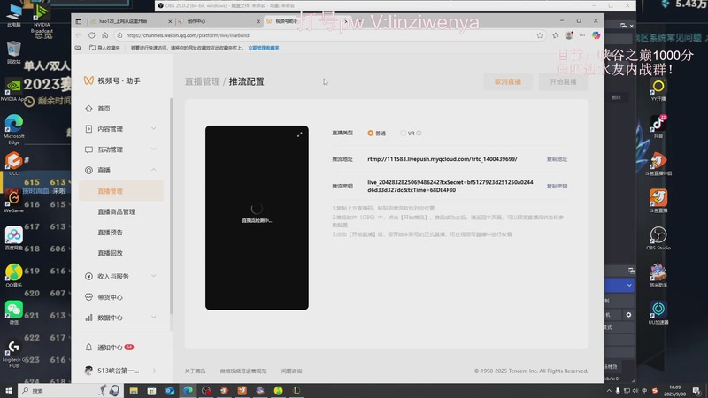Viewport: 708px width, 398px height.
Task: Open the QQ音乐 desktop shortcut
Action: click(14, 275)
